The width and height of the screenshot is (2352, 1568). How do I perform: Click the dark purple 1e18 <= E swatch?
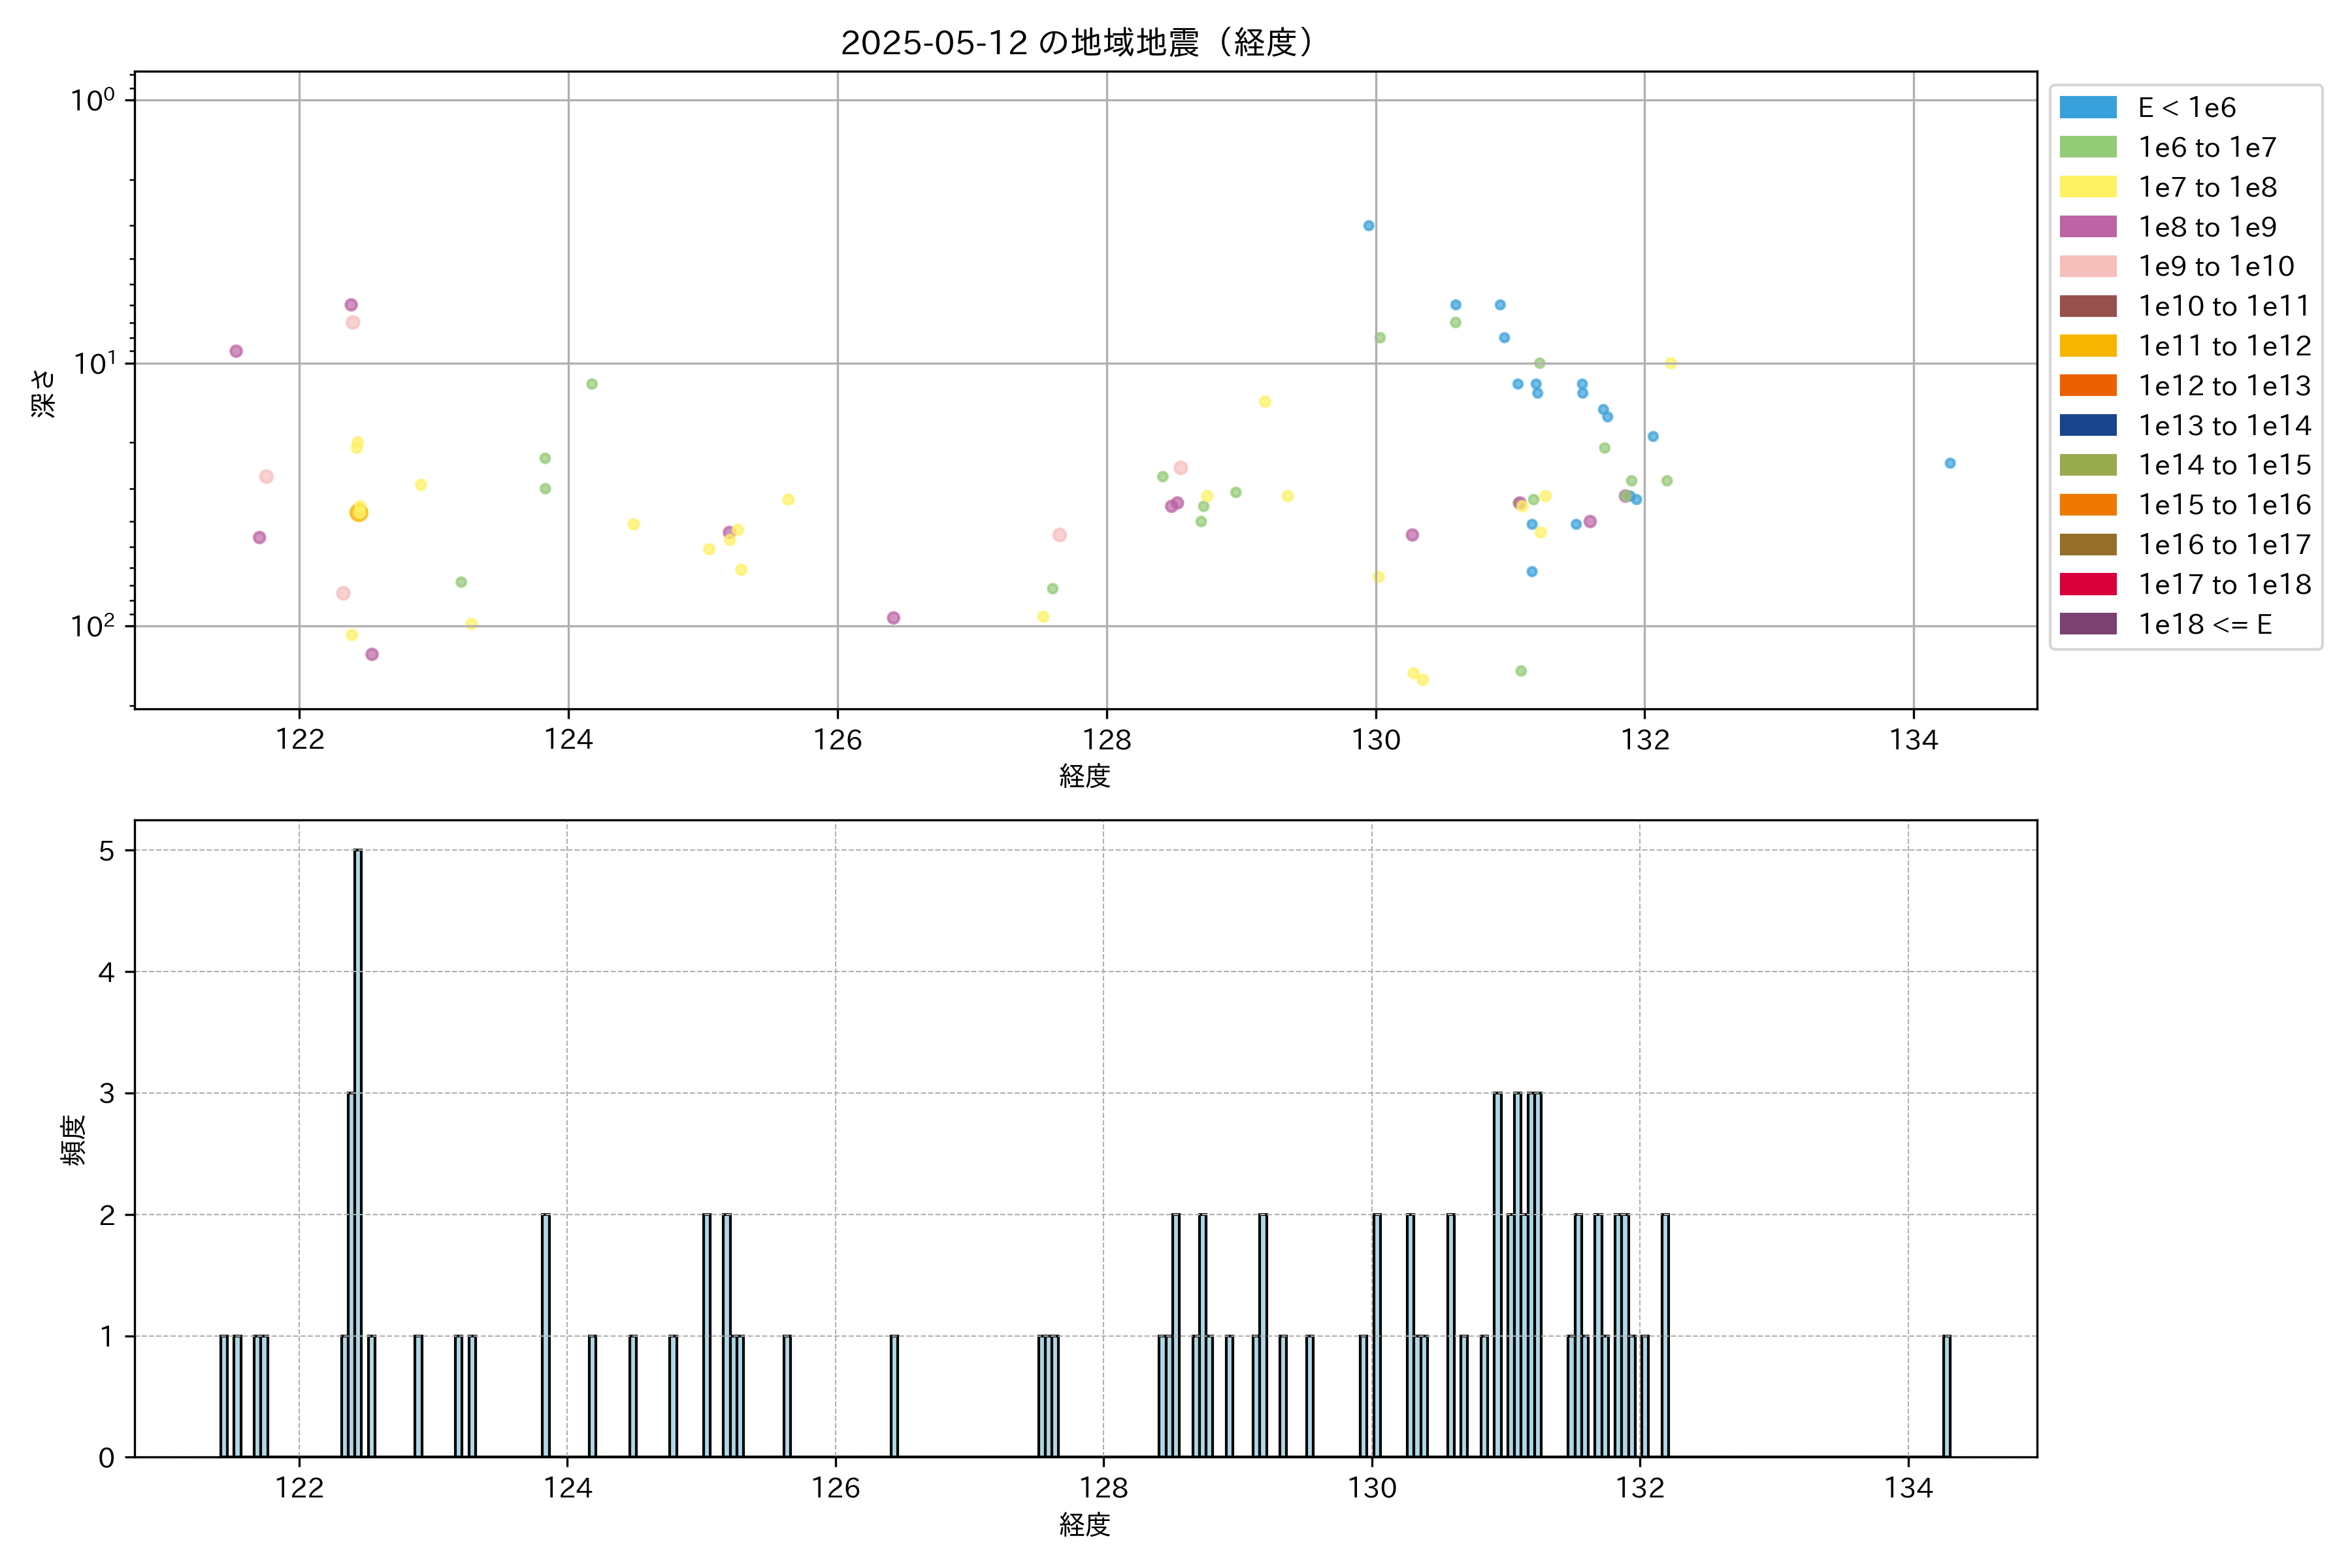[x=2087, y=624]
